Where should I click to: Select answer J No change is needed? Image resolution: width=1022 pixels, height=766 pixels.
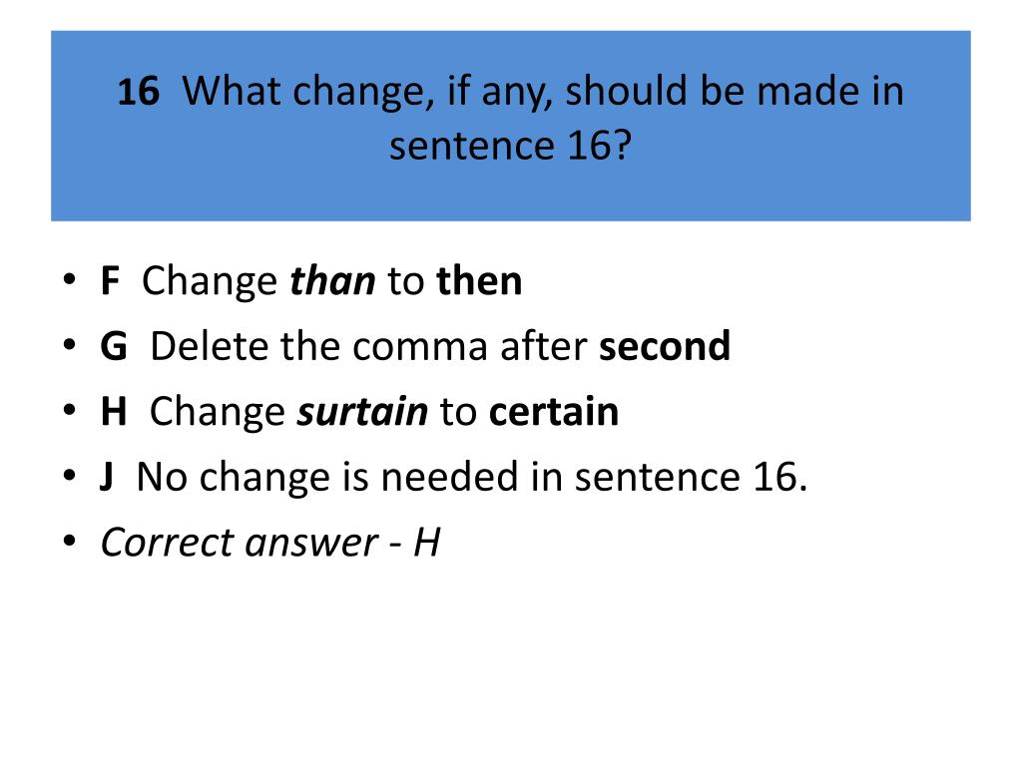(x=454, y=477)
